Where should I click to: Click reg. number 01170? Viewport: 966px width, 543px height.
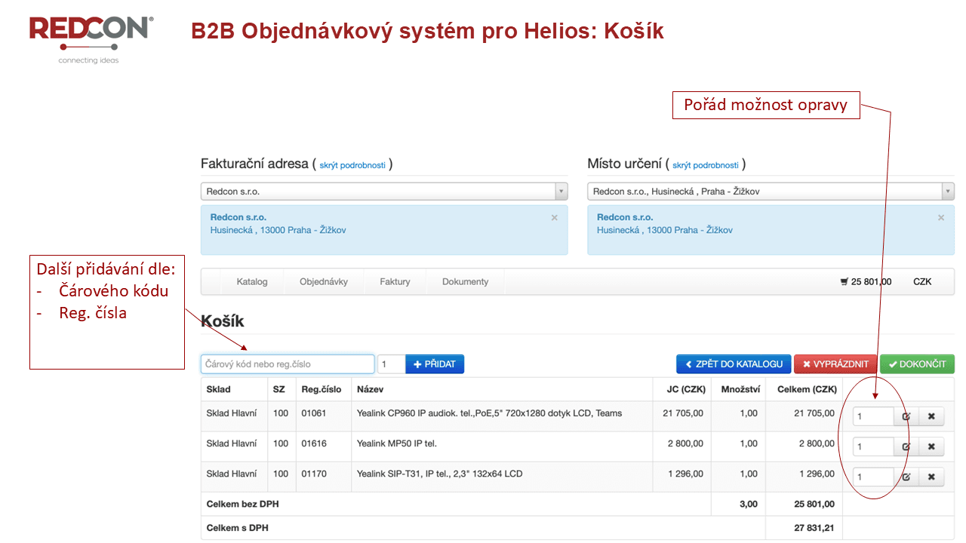click(314, 474)
